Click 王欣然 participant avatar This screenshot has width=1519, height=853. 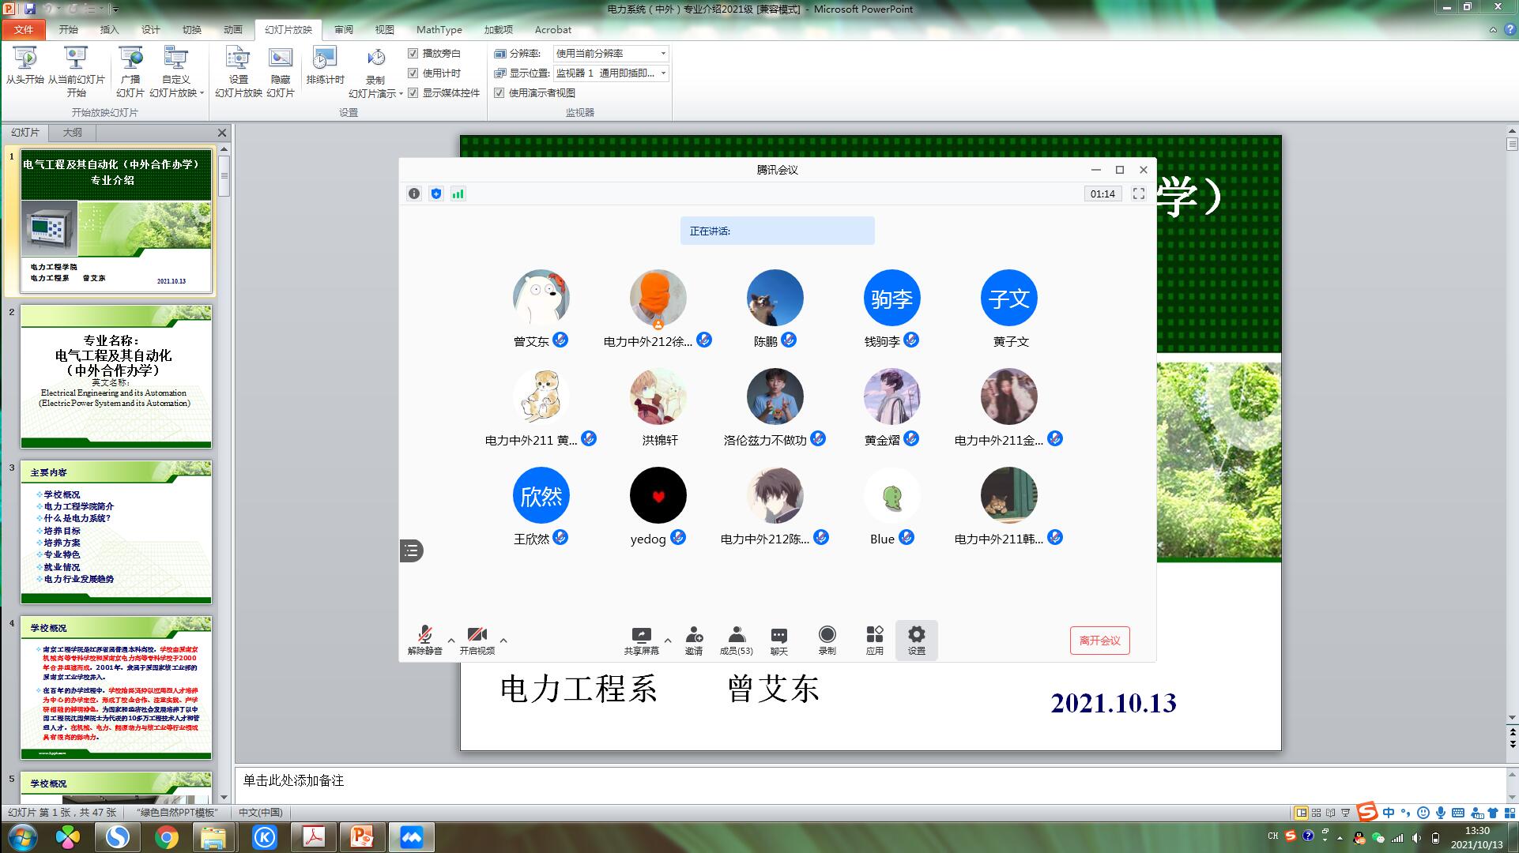click(x=541, y=495)
